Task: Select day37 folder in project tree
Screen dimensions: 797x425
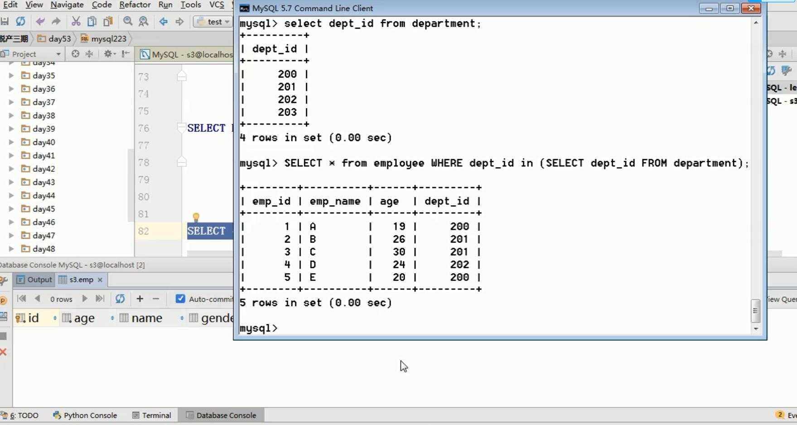Action: click(38, 102)
